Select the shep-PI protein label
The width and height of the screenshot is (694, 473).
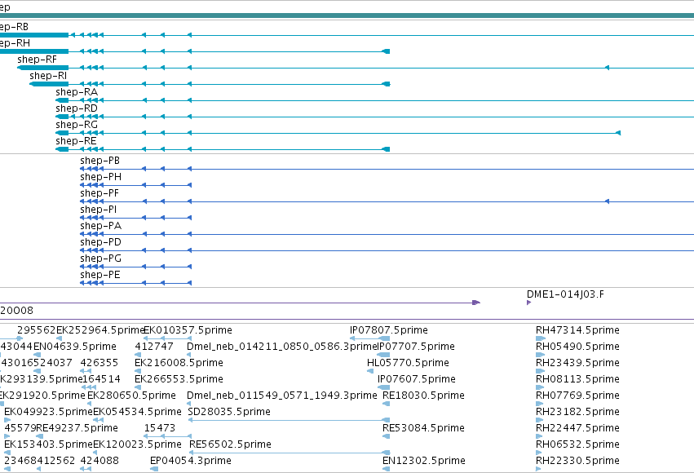98,210
